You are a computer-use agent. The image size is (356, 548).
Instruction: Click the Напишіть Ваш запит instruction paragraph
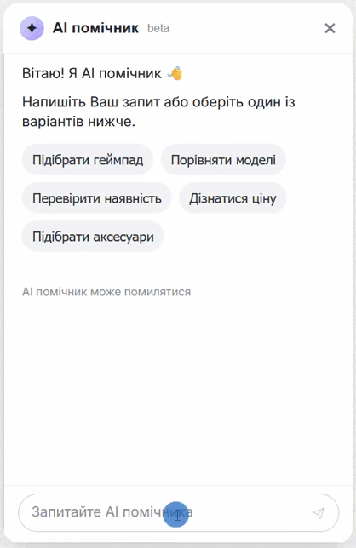point(158,111)
